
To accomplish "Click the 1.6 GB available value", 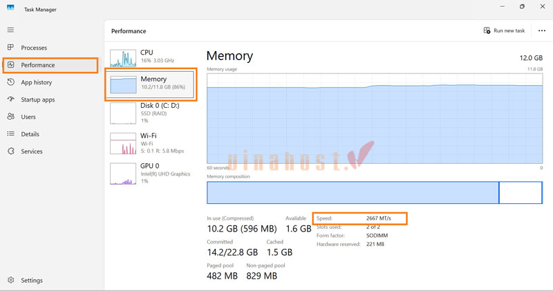I will pyautogui.click(x=299, y=229).
